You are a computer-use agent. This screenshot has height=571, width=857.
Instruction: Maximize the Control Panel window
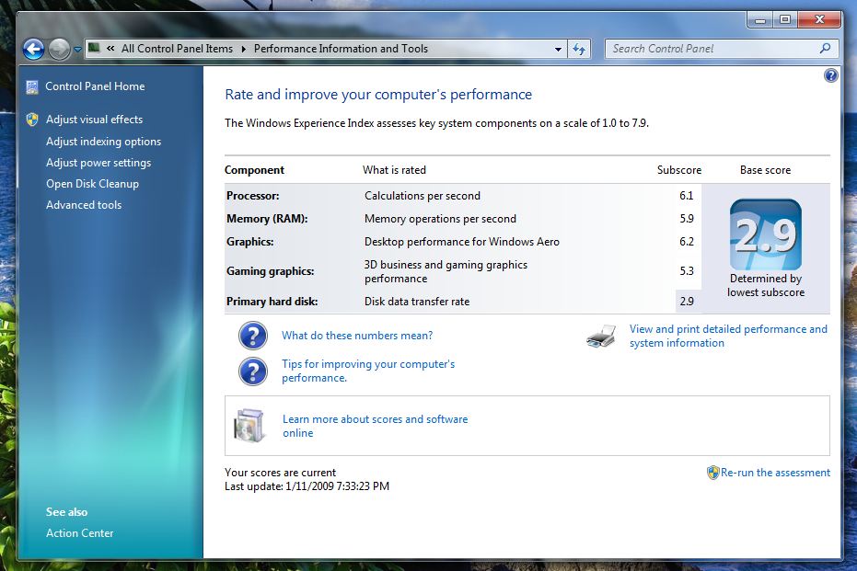coord(785,20)
